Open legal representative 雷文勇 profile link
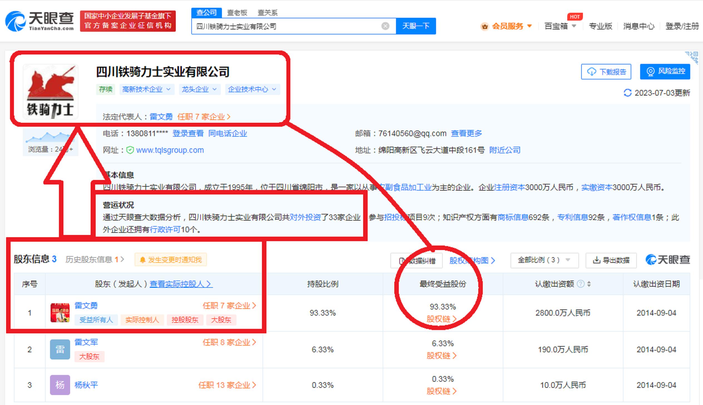The image size is (703, 405). coord(161,117)
